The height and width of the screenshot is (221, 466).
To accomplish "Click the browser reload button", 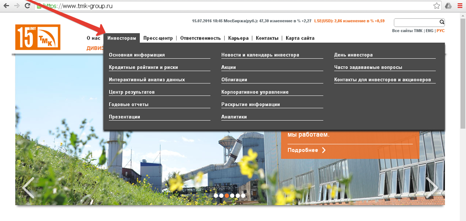I will (28, 6).
